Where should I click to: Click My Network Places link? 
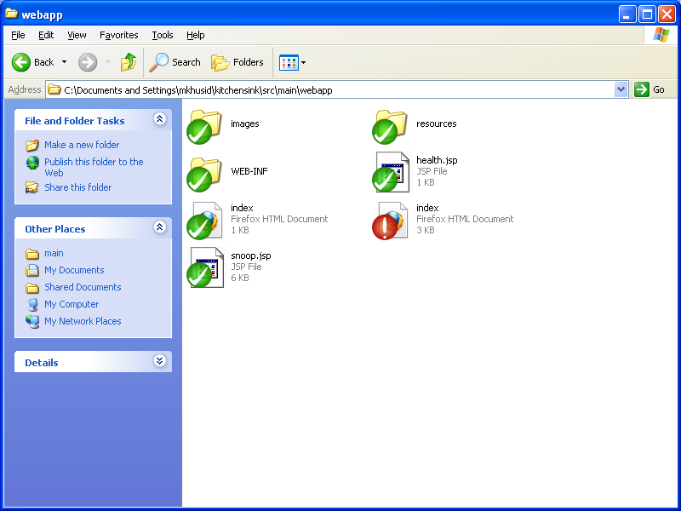83,321
